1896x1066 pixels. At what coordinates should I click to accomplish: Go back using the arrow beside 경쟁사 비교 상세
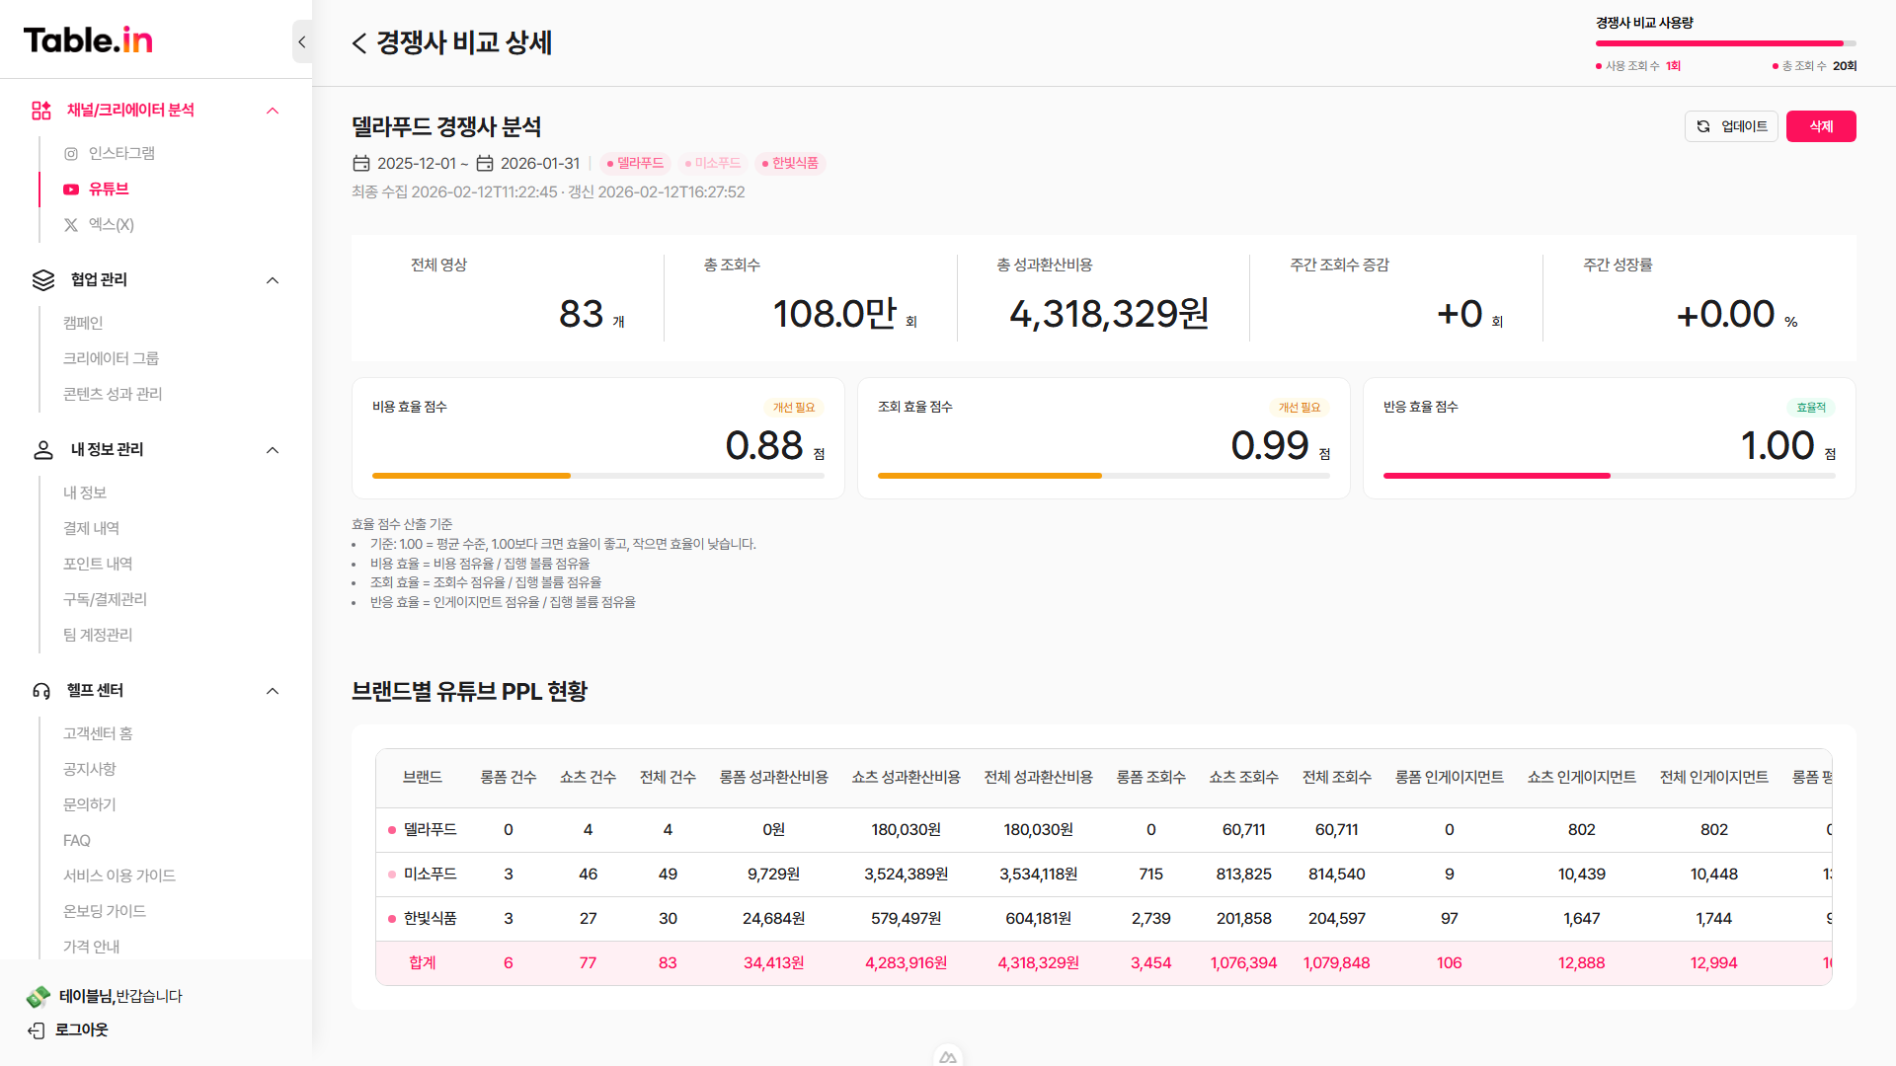click(359, 43)
